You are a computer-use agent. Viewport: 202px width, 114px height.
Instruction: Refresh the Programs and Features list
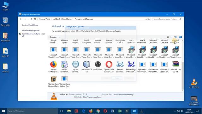click(149, 19)
